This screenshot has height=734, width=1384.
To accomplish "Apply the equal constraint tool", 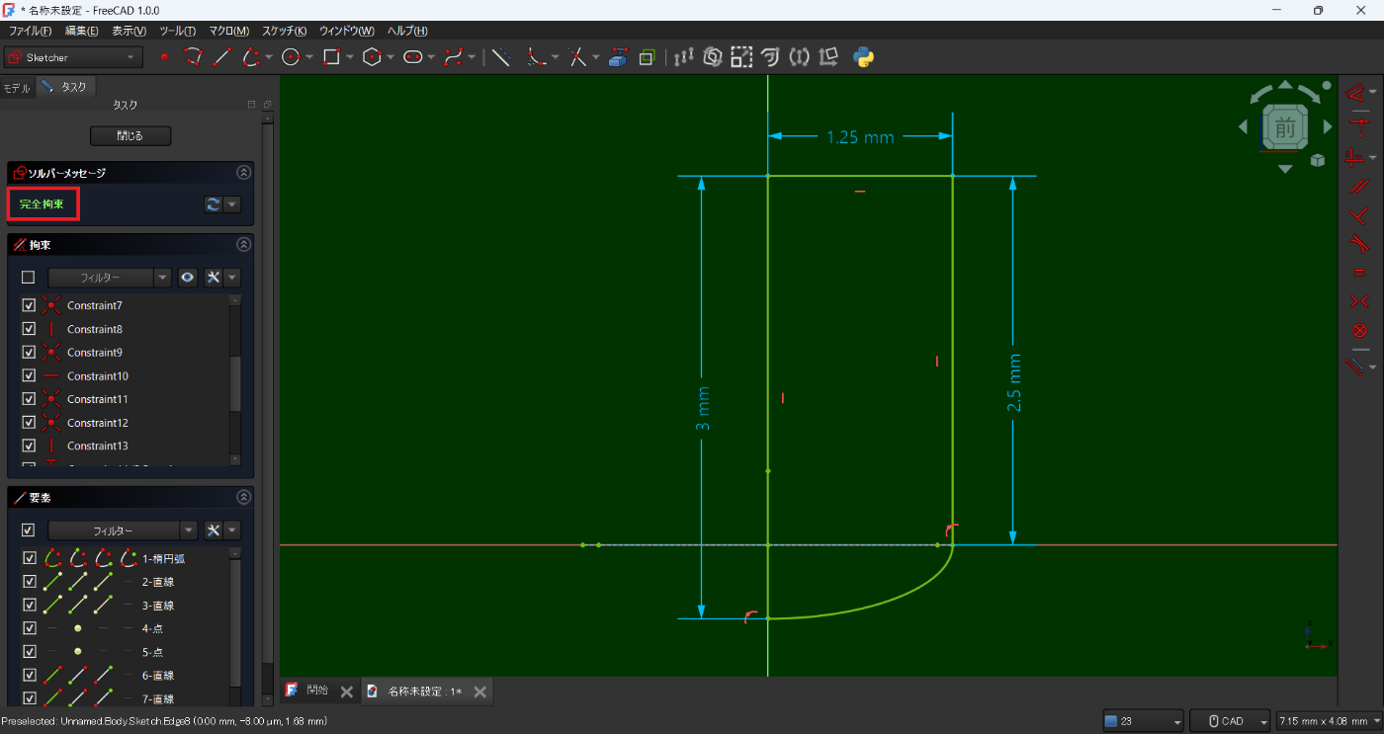I will pyautogui.click(x=1358, y=273).
